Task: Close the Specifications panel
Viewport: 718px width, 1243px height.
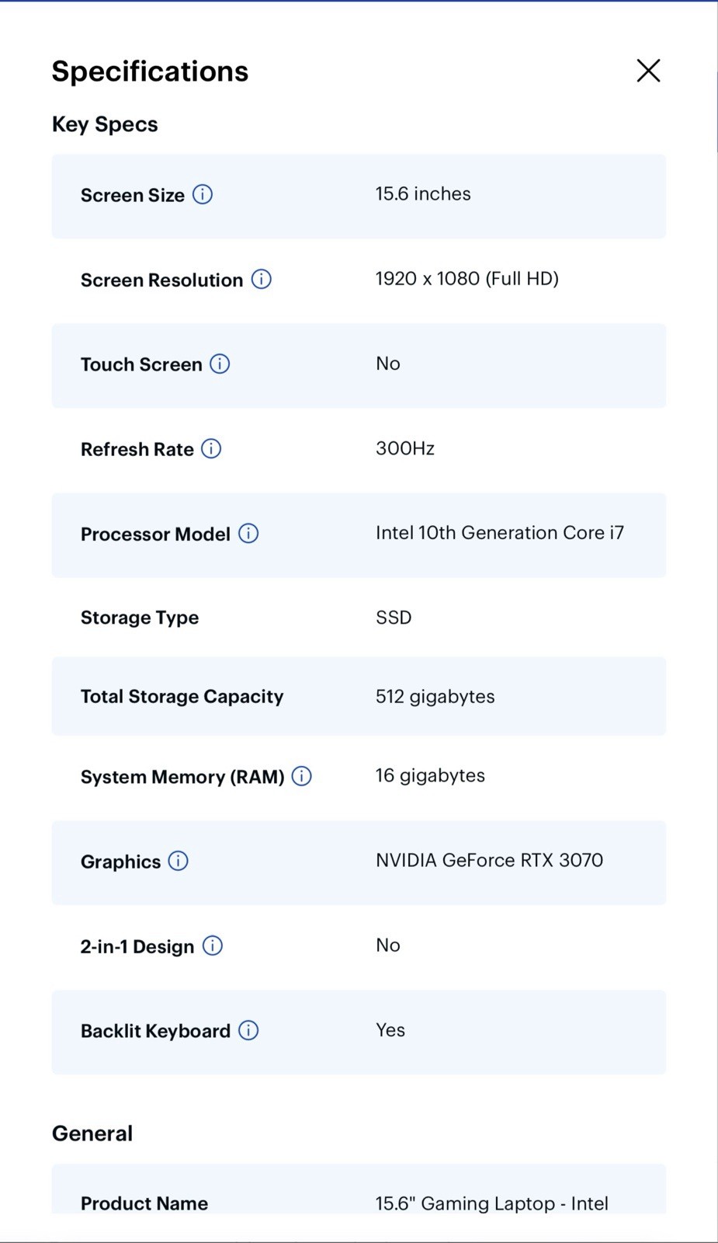Action: 648,71
